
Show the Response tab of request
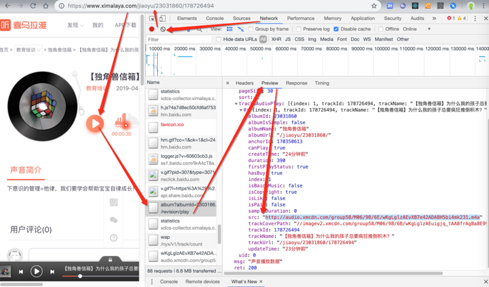[x=296, y=83]
